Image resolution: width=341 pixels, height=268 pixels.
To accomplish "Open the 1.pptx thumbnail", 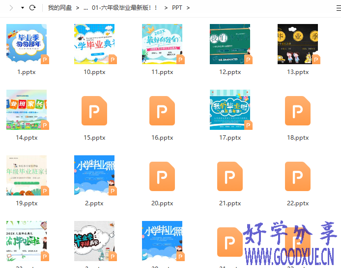I will [27, 44].
